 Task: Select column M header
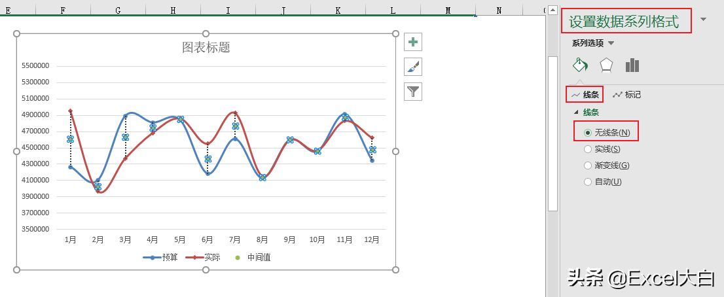[x=448, y=10]
